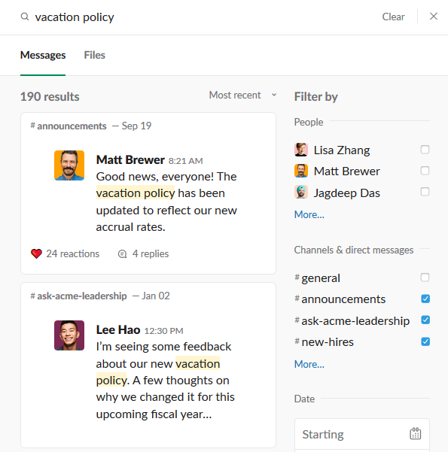Close the search panel with X
The image size is (448, 452).
(433, 16)
